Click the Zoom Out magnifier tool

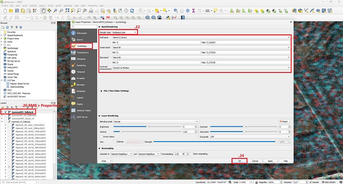(x=61, y=10)
